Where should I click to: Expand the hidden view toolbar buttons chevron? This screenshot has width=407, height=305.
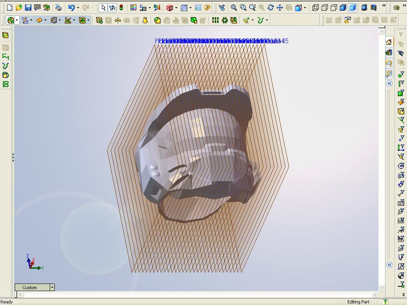pyautogui.click(x=384, y=6)
